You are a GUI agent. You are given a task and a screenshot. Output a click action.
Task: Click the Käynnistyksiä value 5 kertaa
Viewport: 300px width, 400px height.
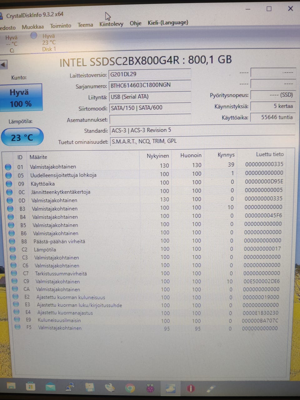[273, 106]
